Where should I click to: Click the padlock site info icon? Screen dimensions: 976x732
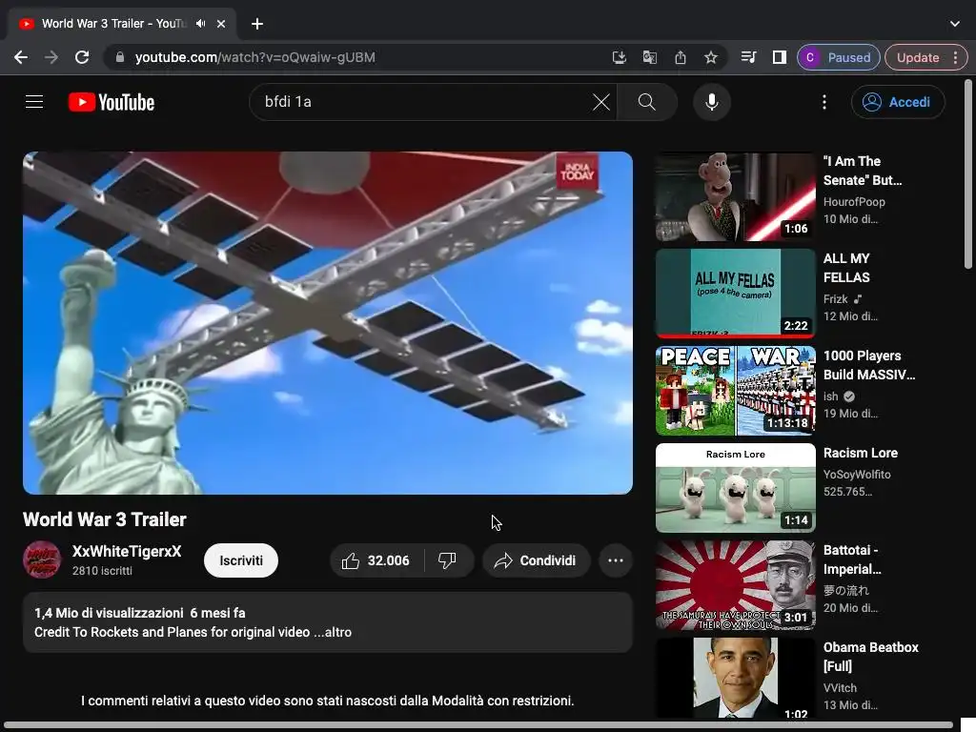tap(120, 57)
